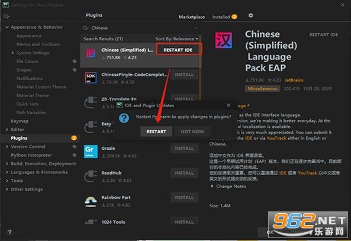Open the YouTrack link in English description
The image size is (351, 241).
(276, 138)
